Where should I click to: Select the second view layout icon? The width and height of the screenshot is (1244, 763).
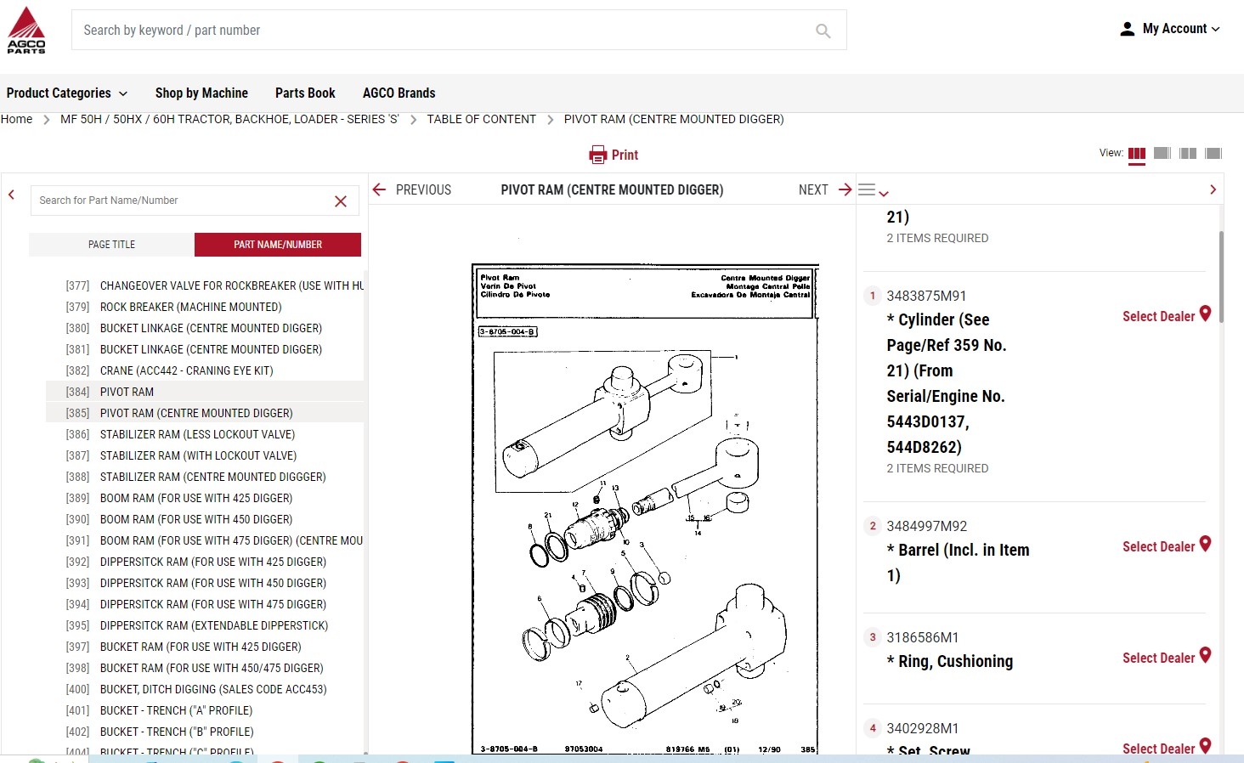(1162, 153)
